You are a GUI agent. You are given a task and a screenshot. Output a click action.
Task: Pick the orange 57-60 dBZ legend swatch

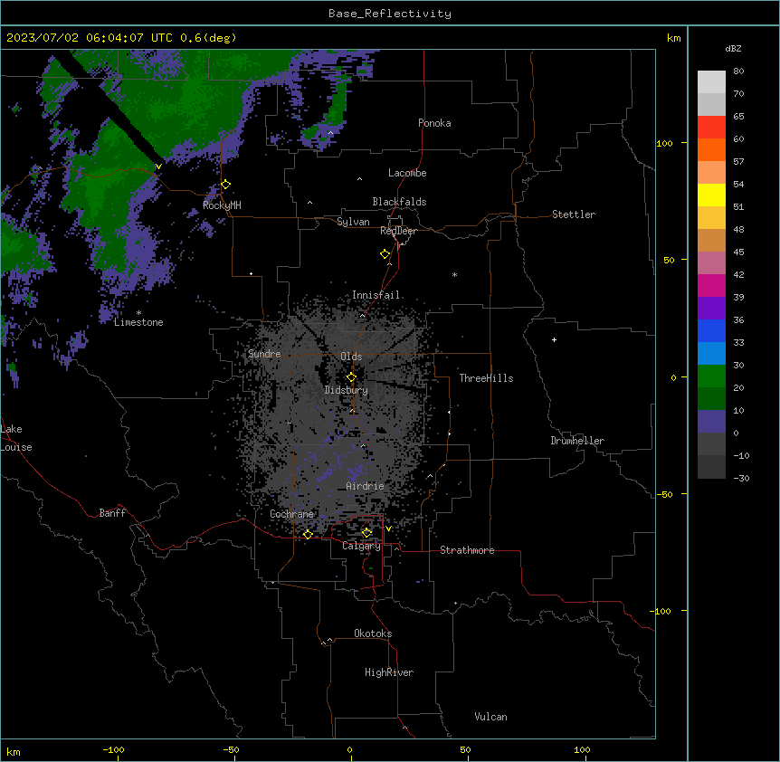[x=711, y=149]
